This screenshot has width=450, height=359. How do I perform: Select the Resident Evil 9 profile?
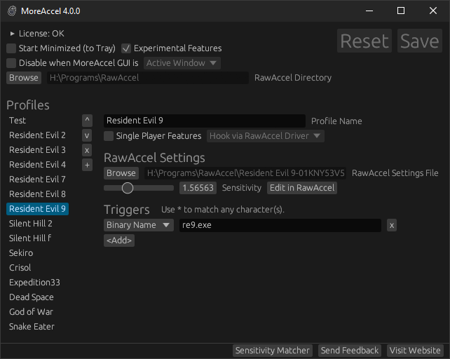coord(37,209)
